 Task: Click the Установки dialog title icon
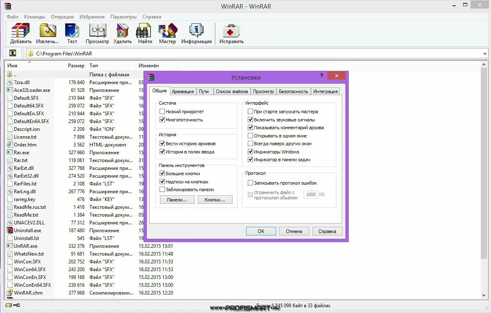(151, 77)
